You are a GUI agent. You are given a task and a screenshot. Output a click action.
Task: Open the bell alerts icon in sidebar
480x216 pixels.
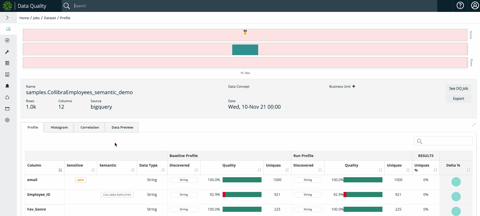(x=7, y=86)
